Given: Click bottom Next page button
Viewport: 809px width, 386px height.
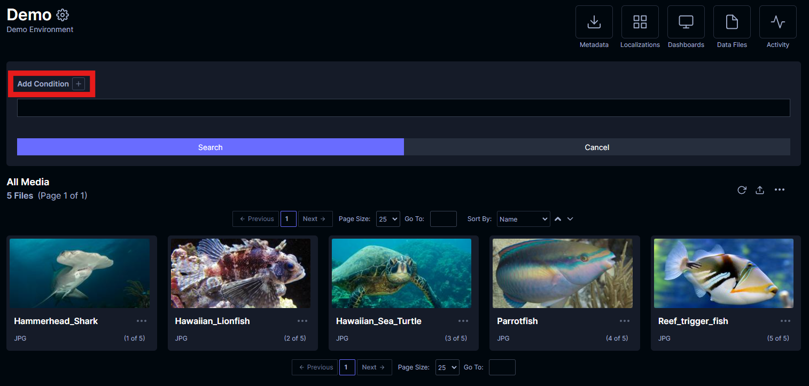Looking at the screenshot, I should click(x=375, y=367).
